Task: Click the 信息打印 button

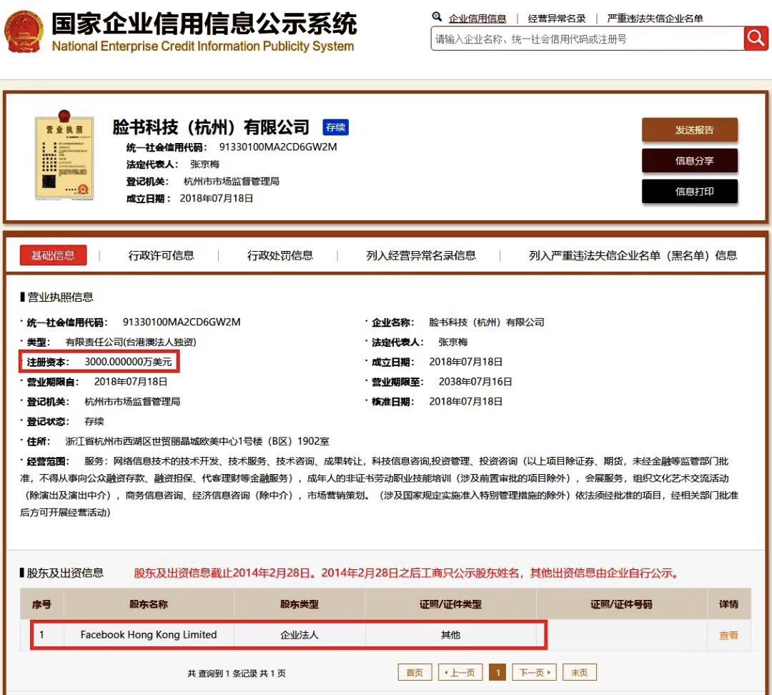Action: [x=689, y=191]
